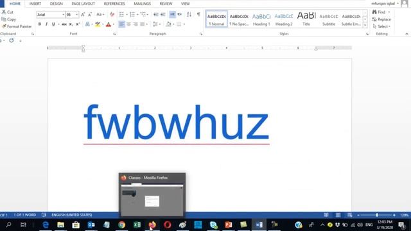Open the Mailings tab
The width and height of the screenshot is (411, 231).
tap(143, 4)
